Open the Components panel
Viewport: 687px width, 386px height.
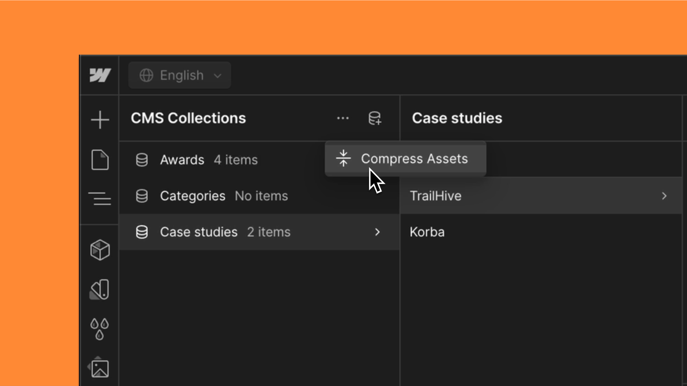point(100,250)
